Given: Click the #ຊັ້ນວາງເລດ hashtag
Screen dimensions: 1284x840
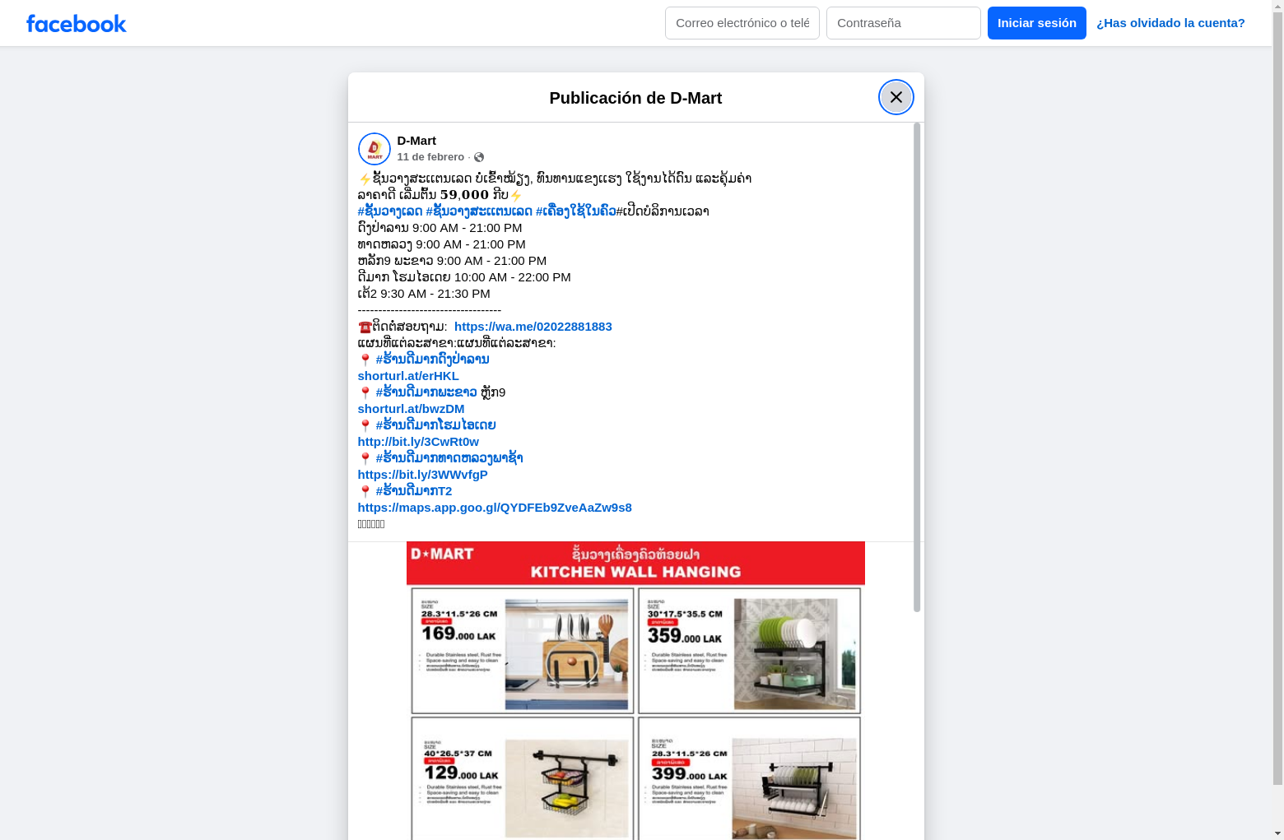Looking at the screenshot, I should click(390, 211).
